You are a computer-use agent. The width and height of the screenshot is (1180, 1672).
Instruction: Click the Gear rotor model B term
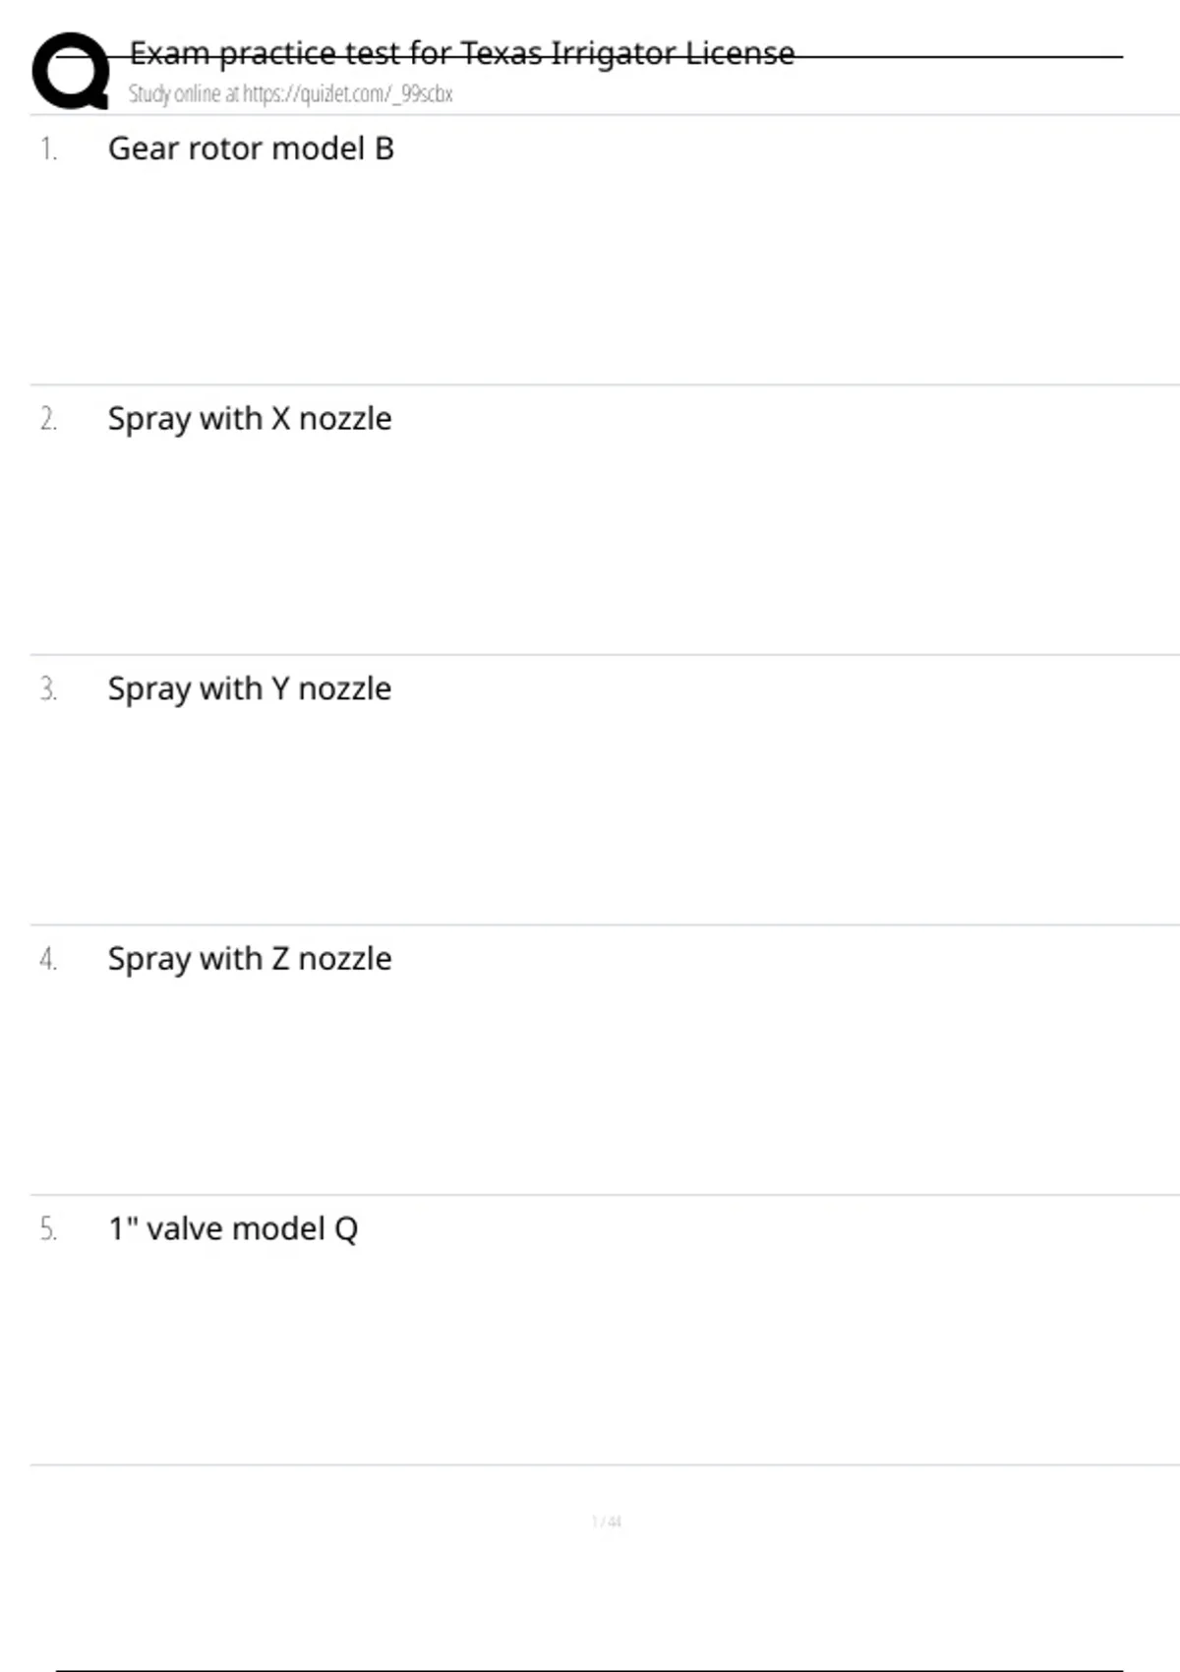click(251, 149)
